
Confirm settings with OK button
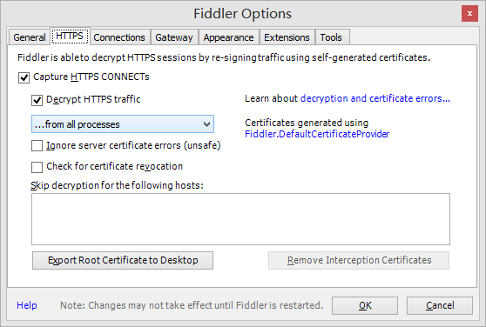365,305
